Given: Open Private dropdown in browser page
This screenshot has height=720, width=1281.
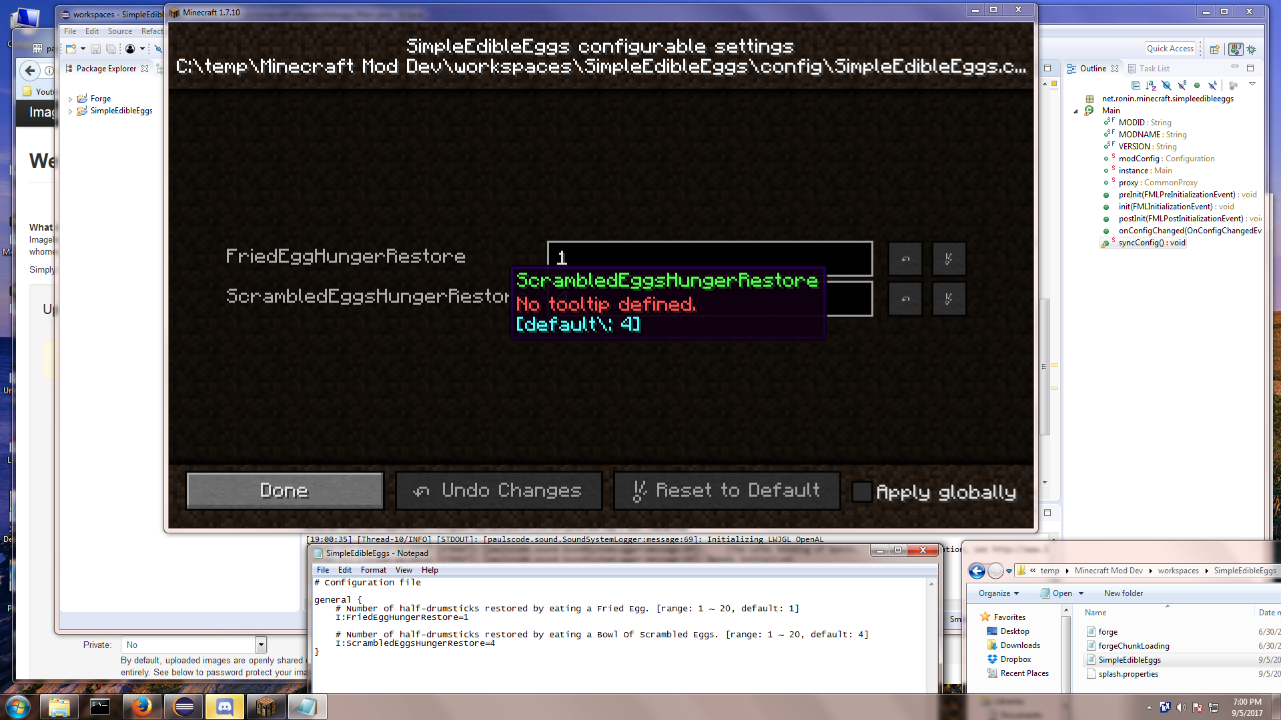Looking at the screenshot, I should tap(261, 645).
